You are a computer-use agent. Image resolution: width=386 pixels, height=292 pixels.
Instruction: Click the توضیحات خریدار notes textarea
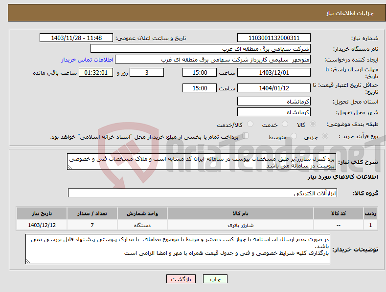pos(178,249)
